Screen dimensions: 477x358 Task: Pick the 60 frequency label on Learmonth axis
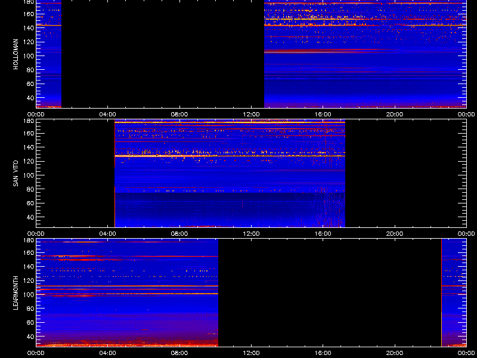pos(29,323)
